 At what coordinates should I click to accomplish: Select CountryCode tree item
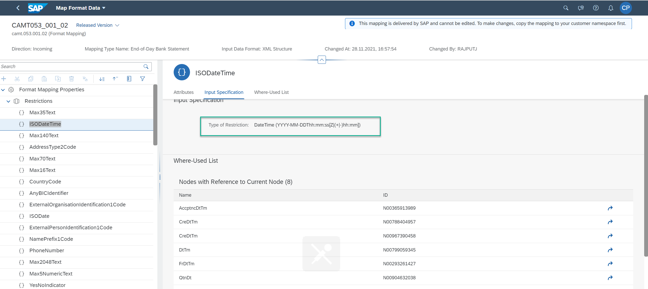77,182
